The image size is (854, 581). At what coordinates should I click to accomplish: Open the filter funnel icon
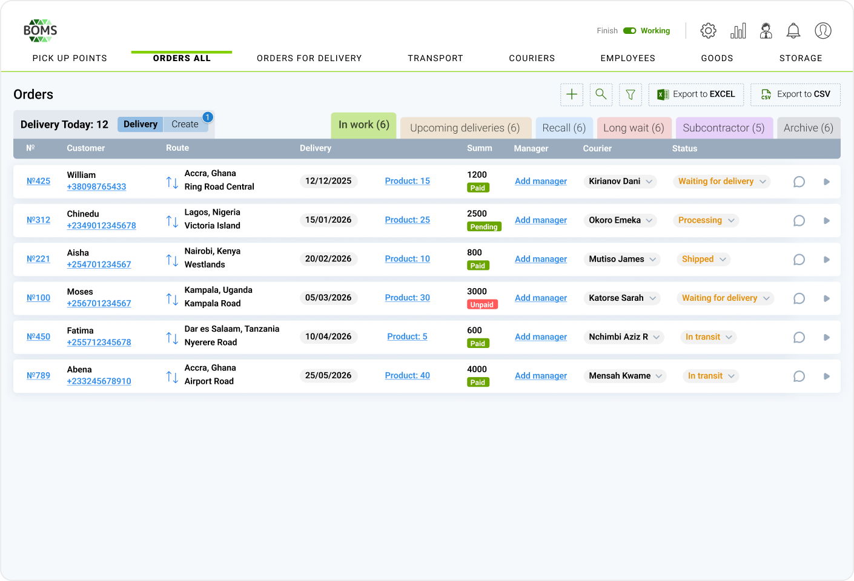pos(631,94)
